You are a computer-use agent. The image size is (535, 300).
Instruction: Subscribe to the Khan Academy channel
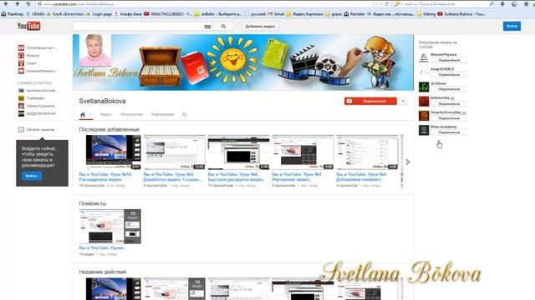449,132
